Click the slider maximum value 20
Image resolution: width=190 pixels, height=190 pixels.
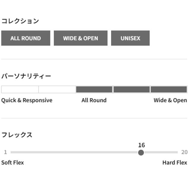click(184, 152)
